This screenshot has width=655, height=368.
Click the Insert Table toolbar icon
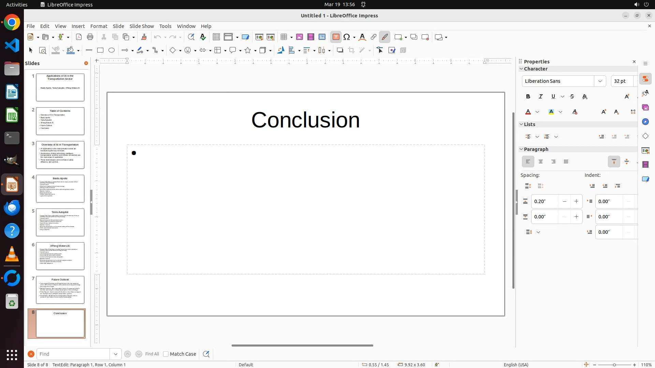tap(283, 37)
